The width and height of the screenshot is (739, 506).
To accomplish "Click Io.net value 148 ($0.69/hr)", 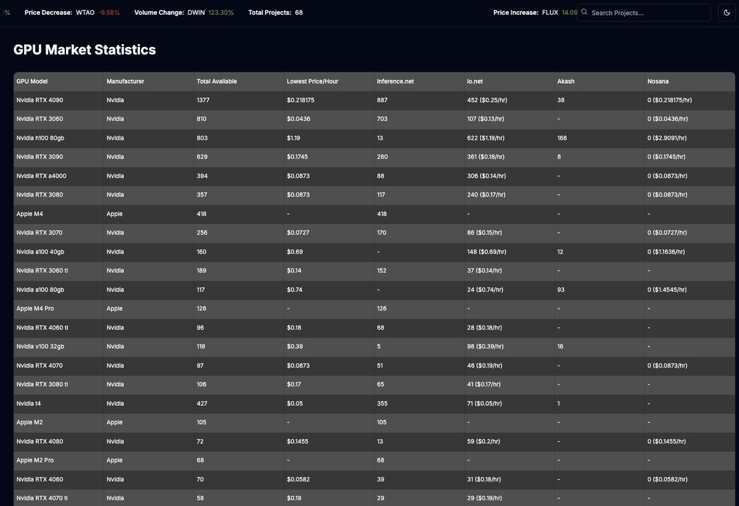I will (x=486, y=252).
